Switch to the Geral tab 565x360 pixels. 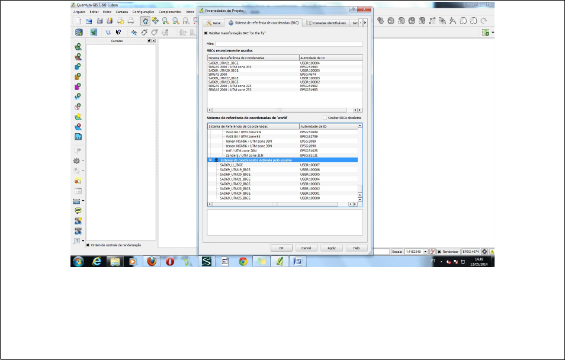[213, 22]
